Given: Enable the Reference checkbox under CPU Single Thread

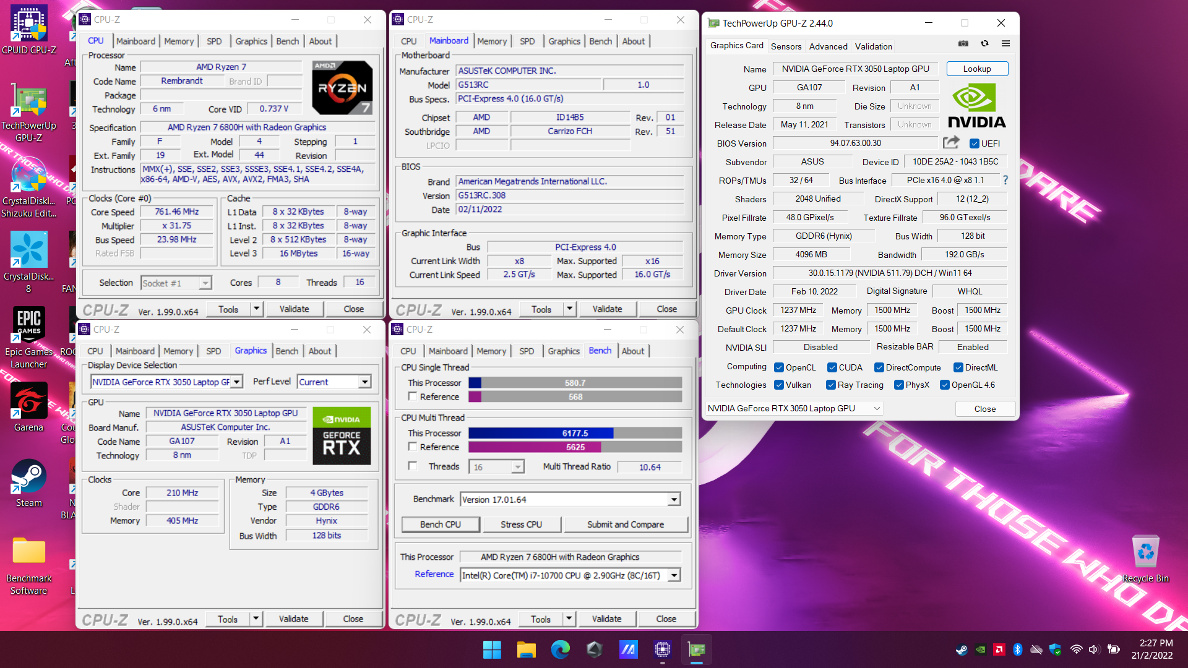Looking at the screenshot, I should click(413, 396).
